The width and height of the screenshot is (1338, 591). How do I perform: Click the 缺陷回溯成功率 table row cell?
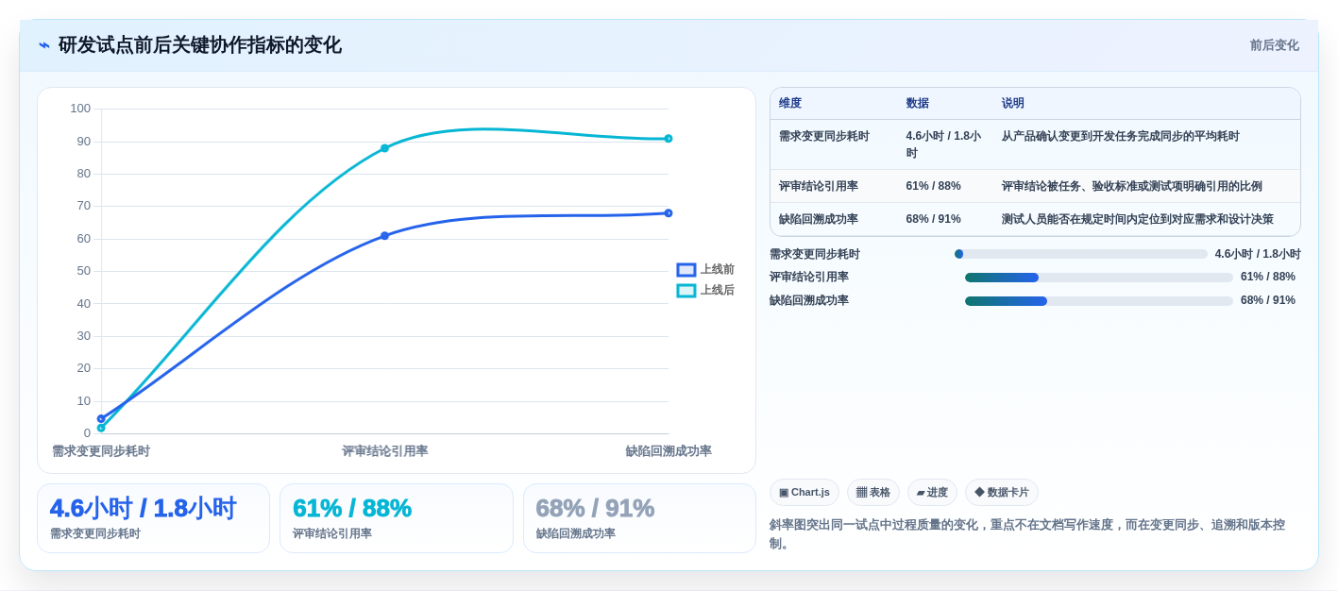pyautogui.click(x=834, y=220)
